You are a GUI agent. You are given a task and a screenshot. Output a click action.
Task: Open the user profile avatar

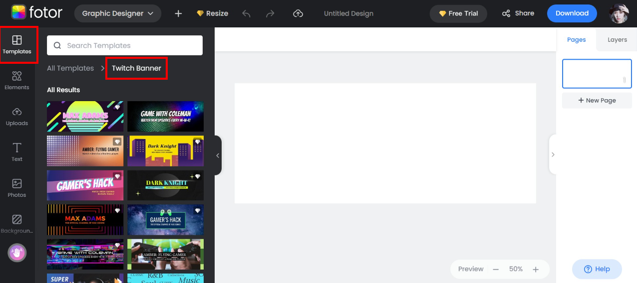[x=619, y=13]
